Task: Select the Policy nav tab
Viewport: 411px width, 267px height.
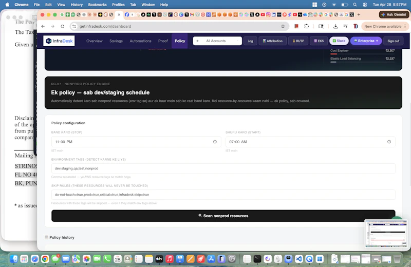Action: click(x=180, y=41)
